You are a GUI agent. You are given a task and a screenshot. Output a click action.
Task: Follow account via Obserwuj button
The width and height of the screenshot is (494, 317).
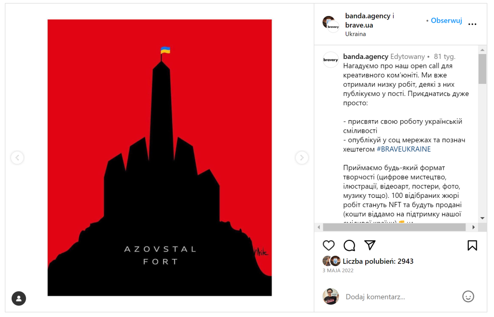click(446, 20)
